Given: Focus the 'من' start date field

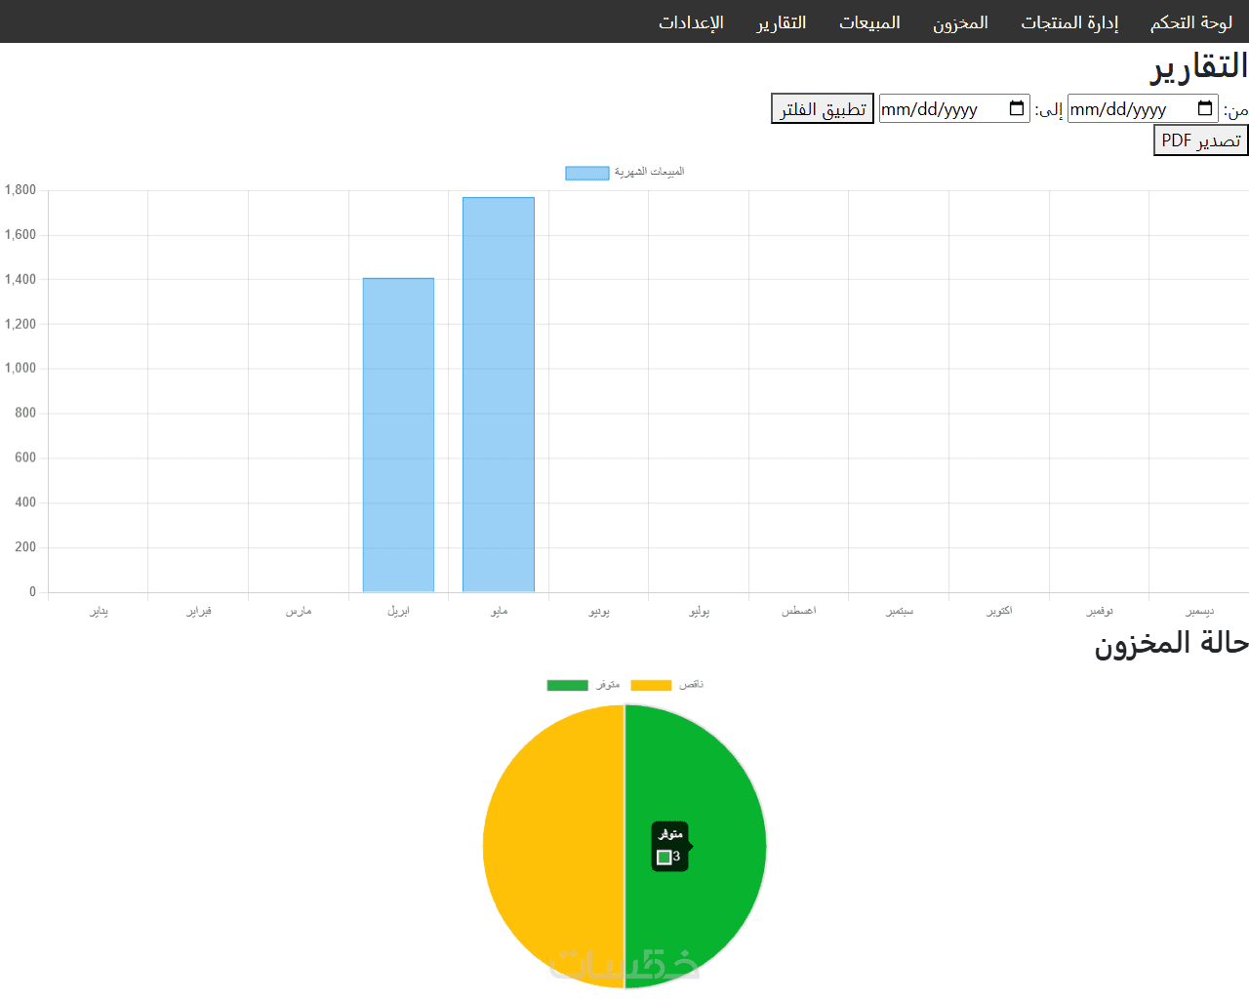Looking at the screenshot, I should tap(1143, 108).
